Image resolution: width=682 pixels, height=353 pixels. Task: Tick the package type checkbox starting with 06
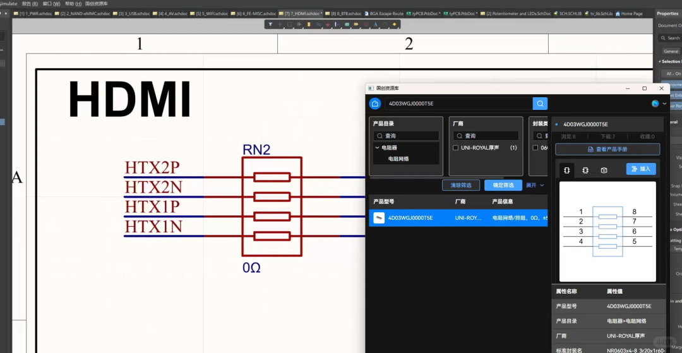[x=535, y=148]
